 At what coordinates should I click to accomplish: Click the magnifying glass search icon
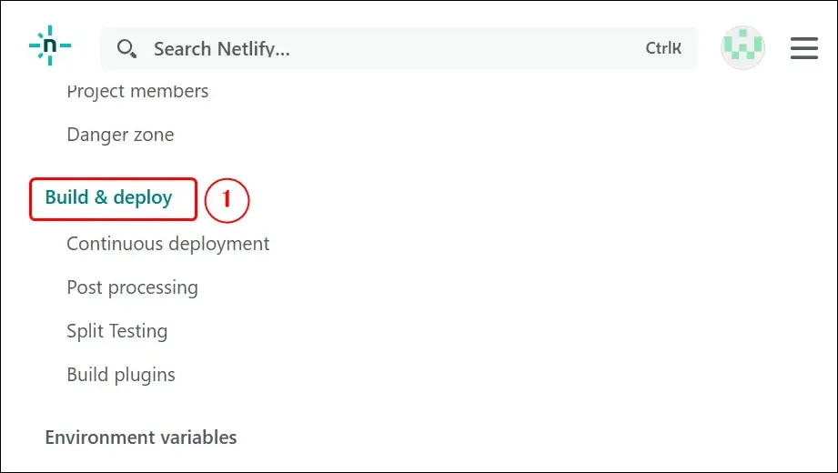pyautogui.click(x=126, y=49)
